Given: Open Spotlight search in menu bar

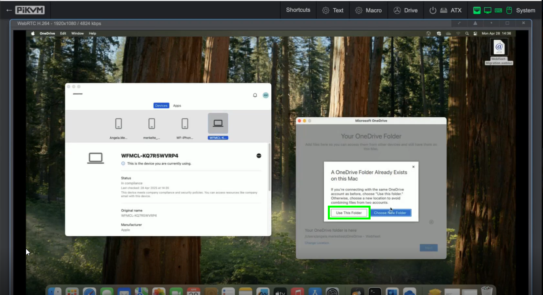Looking at the screenshot, I should [x=467, y=34].
